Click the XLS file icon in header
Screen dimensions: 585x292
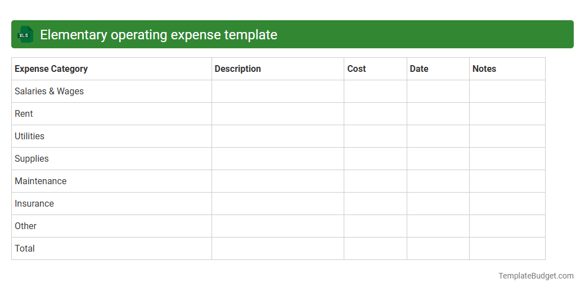pos(25,35)
